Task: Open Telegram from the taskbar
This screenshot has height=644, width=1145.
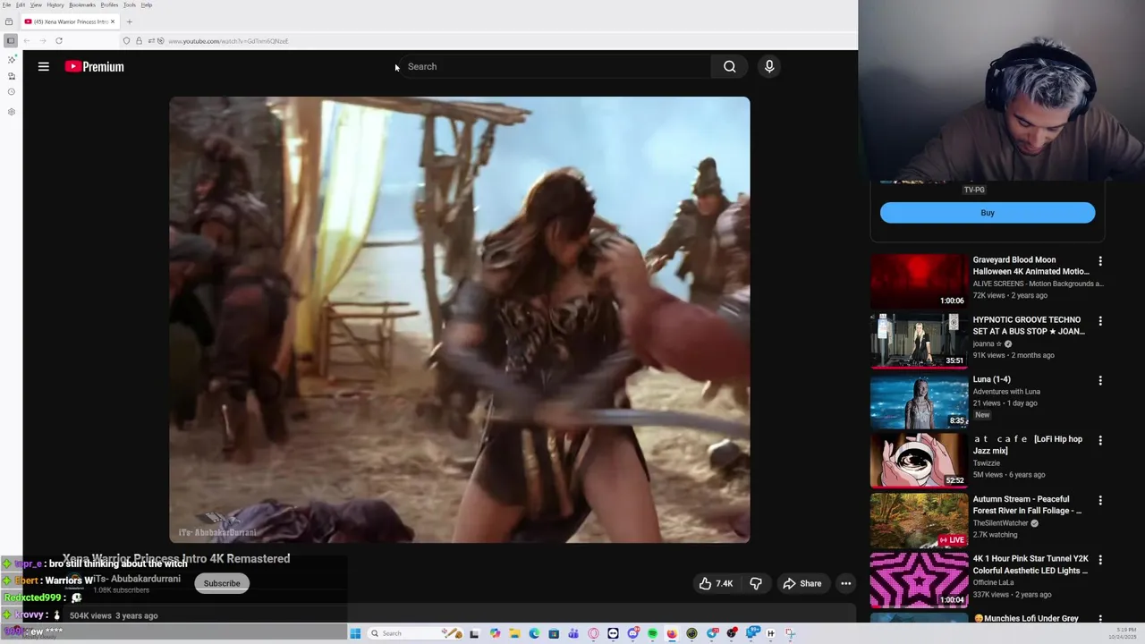Action: pos(712,633)
